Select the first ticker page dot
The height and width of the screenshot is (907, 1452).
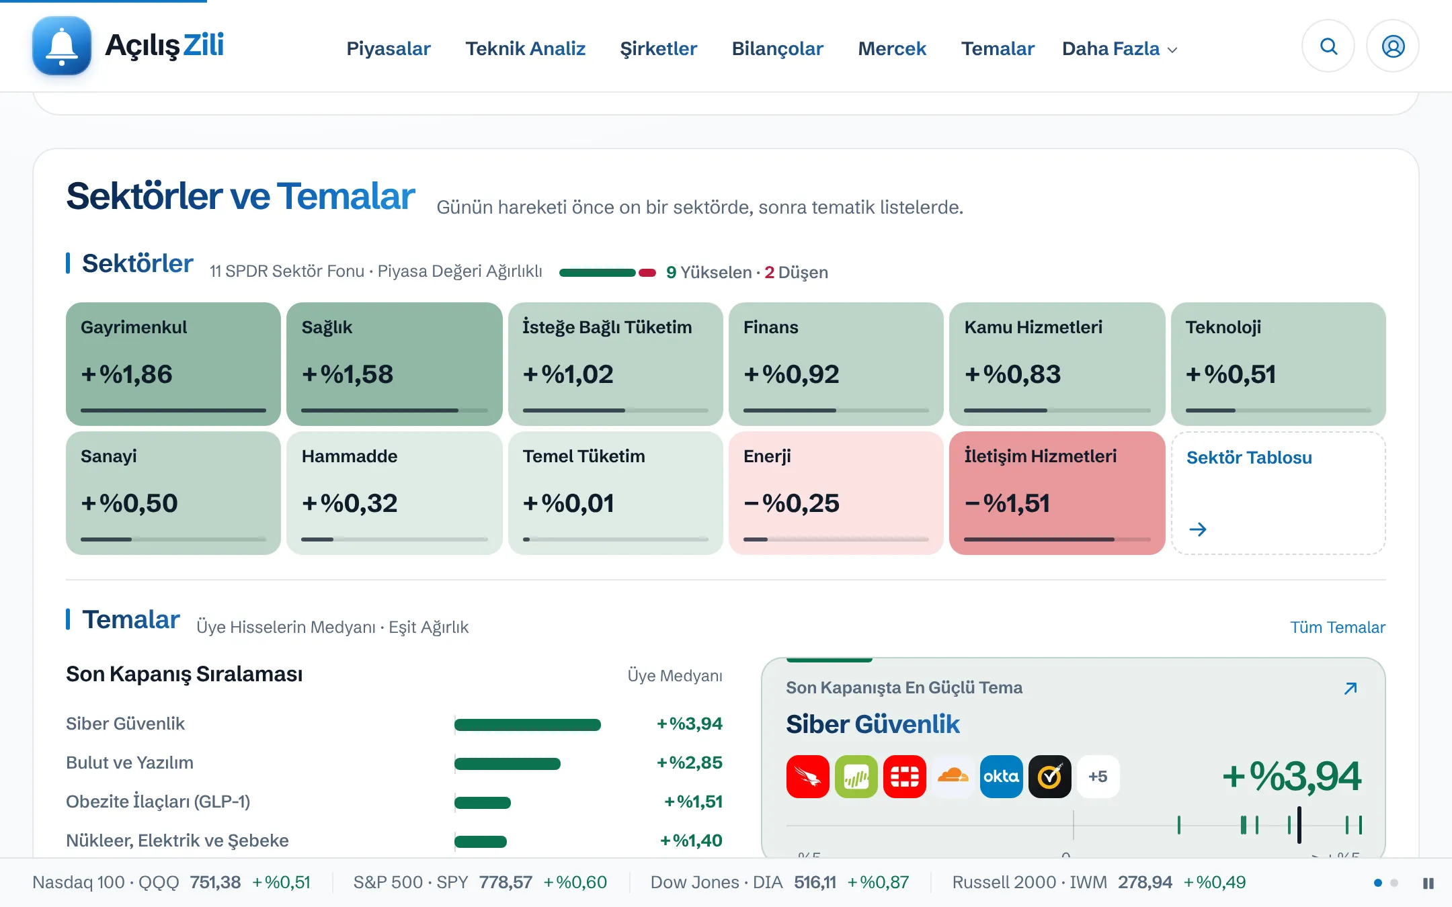pos(1378,883)
